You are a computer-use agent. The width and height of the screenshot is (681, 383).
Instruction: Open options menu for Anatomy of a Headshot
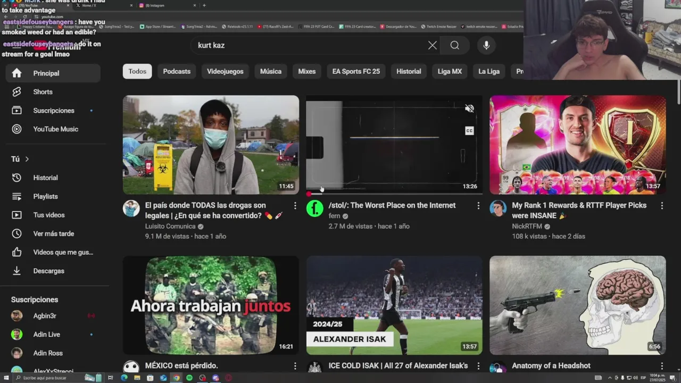662,366
